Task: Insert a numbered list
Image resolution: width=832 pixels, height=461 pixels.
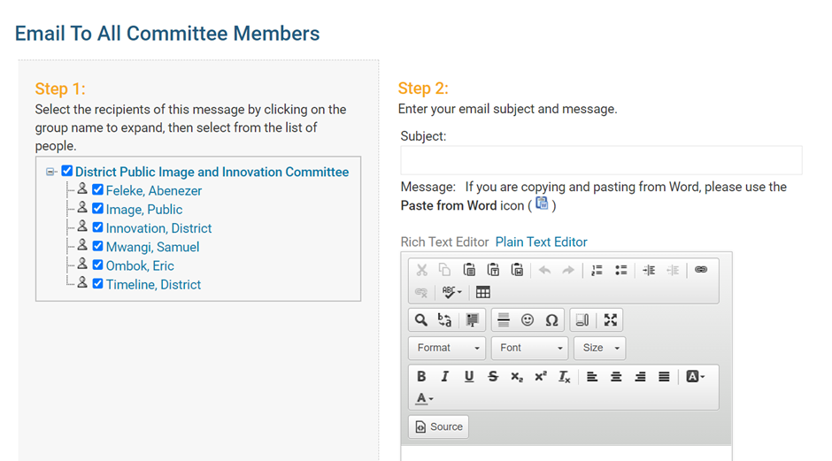Action: (597, 270)
